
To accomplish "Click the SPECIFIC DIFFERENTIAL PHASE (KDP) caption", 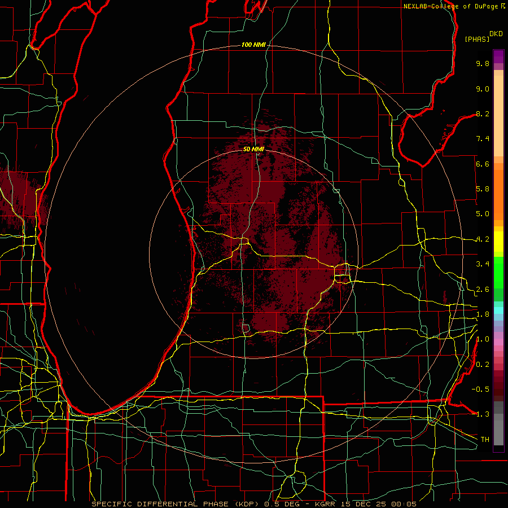I will tap(177, 504).
